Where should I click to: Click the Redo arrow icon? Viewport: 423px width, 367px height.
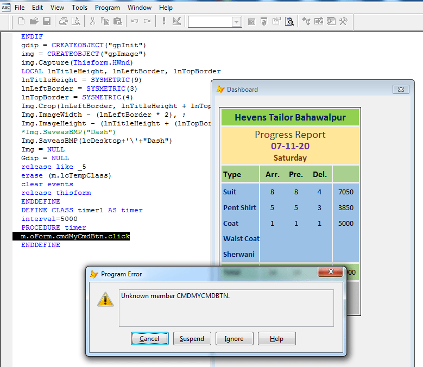coord(147,21)
